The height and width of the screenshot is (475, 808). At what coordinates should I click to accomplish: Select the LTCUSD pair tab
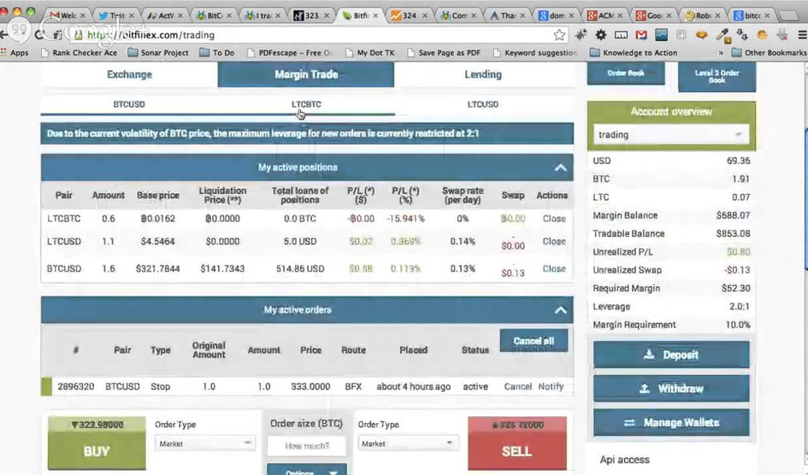pyautogui.click(x=483, y=104)
